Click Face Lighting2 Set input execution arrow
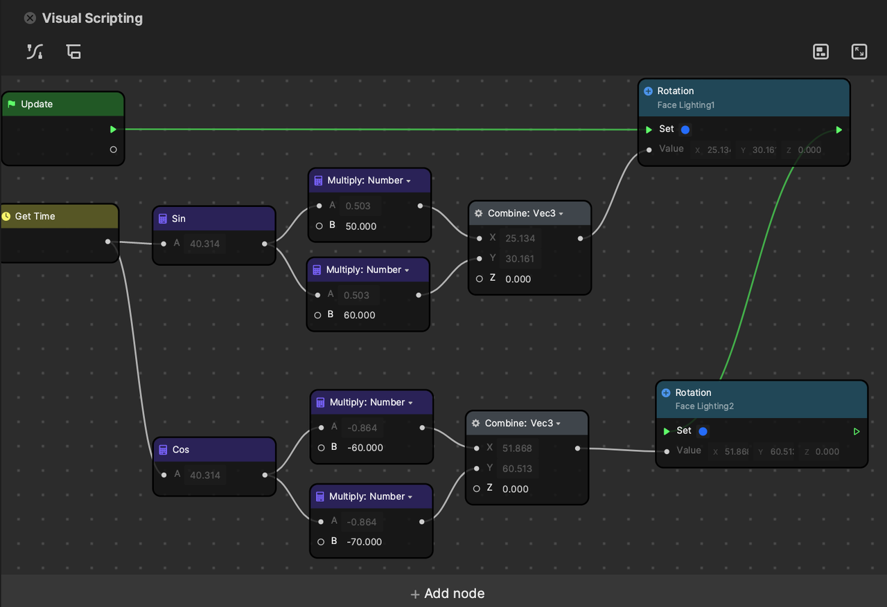The height and width of the screenshot is (607, 887). [x=667, y=431]
